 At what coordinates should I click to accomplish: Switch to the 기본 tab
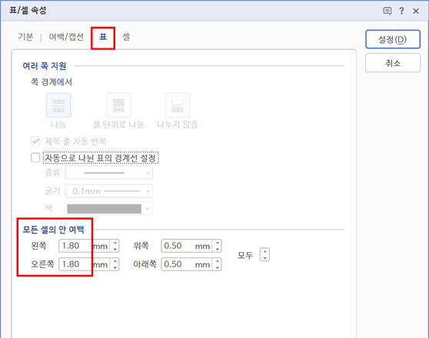point(25,37)
